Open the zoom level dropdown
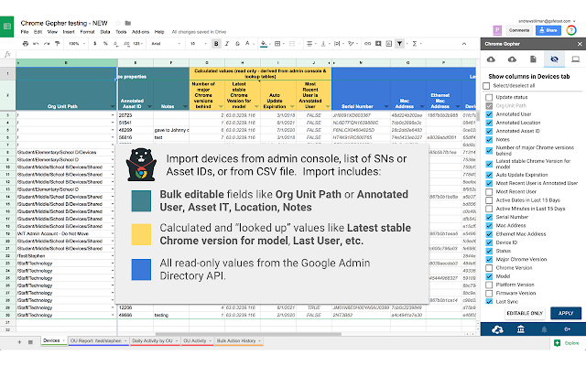Viewport: 586px width, 366px height. [x=76, y=44]
